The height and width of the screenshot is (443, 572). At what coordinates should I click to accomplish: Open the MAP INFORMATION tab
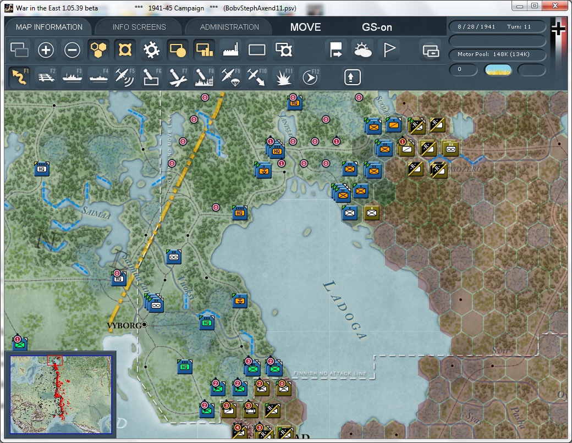(49, 27)
